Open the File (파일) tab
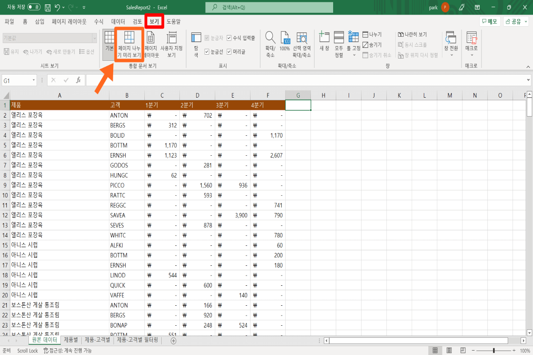 pos(9,21)
